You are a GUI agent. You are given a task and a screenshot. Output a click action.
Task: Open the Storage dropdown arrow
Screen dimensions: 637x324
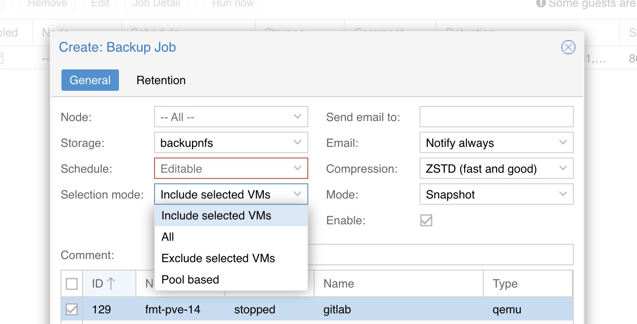click(x=298, y=143)
